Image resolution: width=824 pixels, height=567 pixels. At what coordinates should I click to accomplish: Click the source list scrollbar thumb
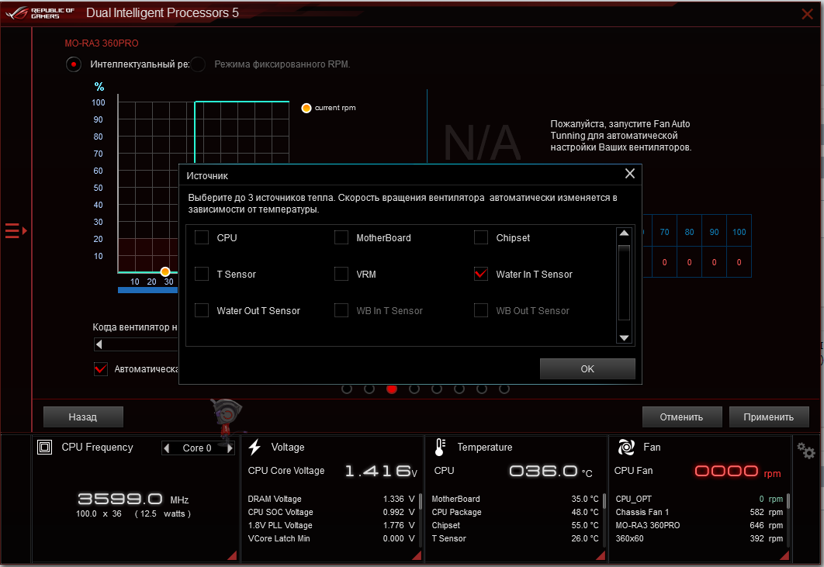pos(624,282)
